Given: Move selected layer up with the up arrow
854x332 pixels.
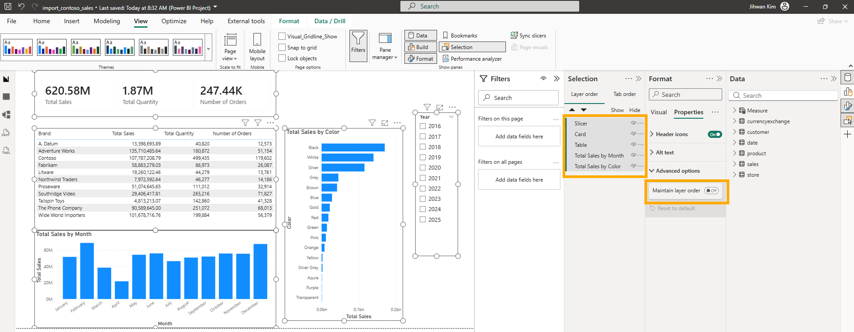Looking at the screenshot, I should 572,110.
